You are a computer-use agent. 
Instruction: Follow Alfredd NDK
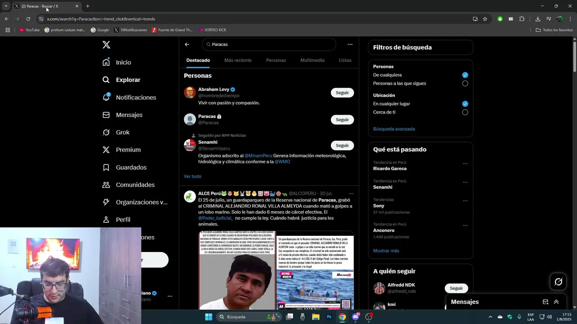click(x=456, y=288)
